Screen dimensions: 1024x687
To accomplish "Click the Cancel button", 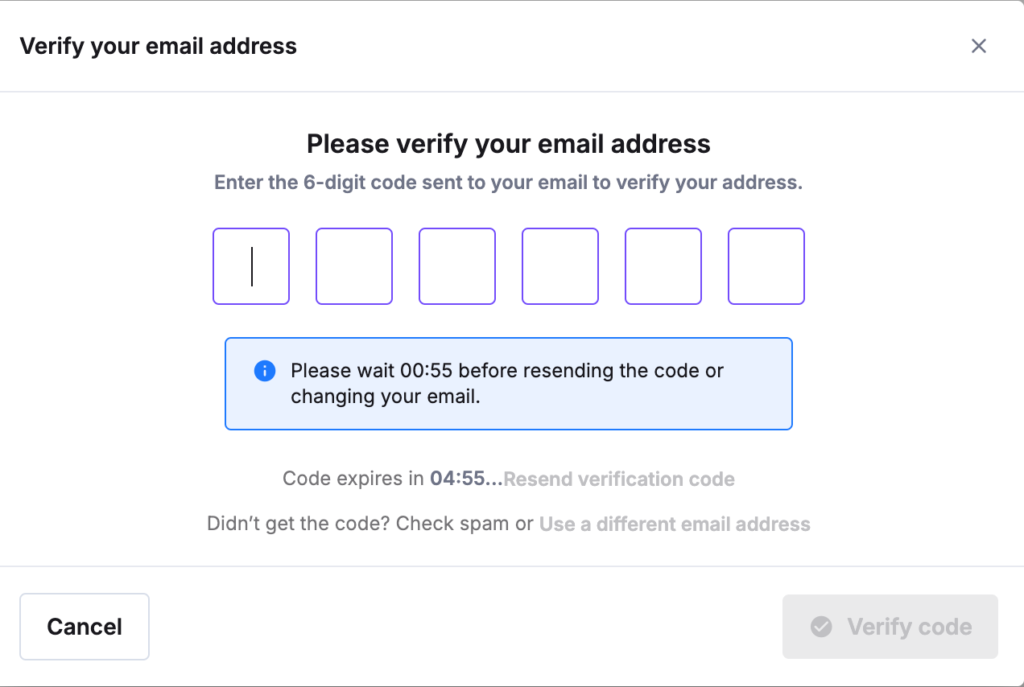I will coord(85,627).
